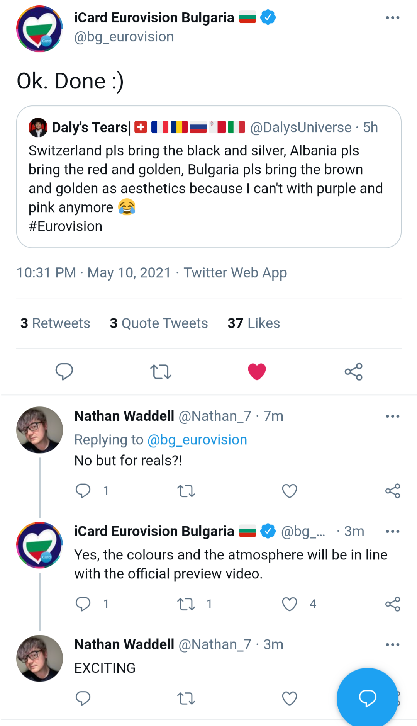417x726 pixels.
Task: Open more options on 'No but for reals?!' reply
Action: click(x=393, y=416)
